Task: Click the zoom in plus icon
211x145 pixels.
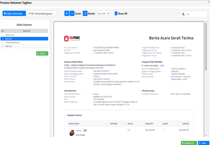Action: [67, 14]
